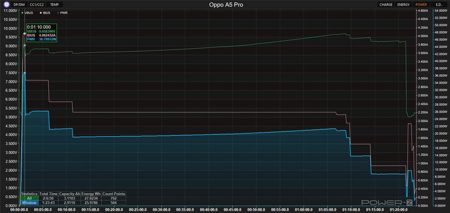The image size is (450, 213).
Task: Click the window count value 504
Action: click(x=113, y=203)
